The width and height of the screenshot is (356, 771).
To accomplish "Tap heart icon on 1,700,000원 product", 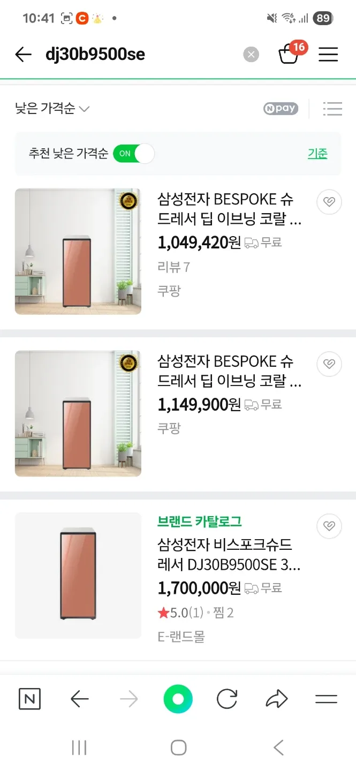I will click(x=329, y=527).
